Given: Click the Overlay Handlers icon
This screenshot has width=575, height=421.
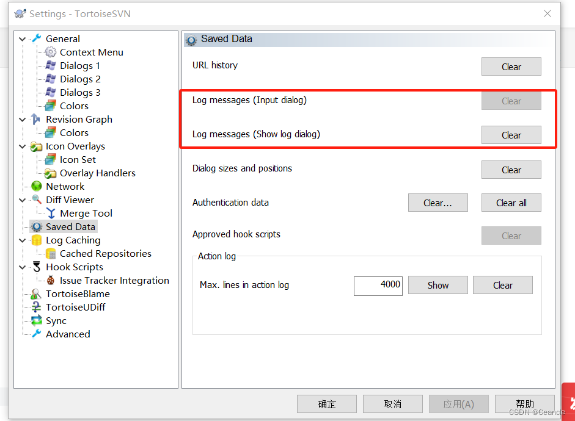Looking at the screenshot, I should click(51, 173).
